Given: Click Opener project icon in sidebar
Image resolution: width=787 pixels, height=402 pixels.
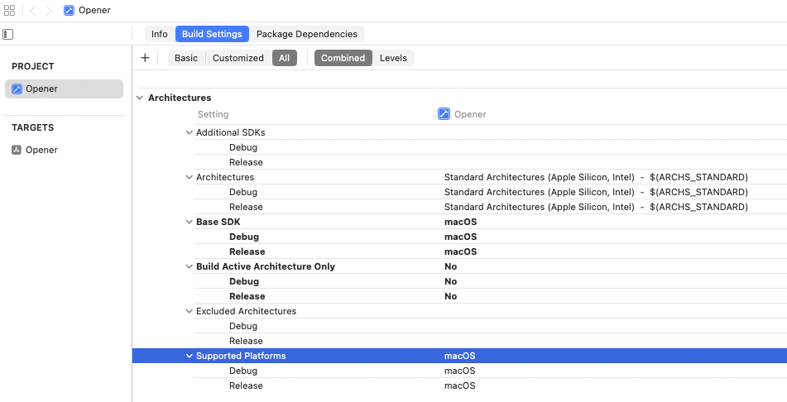Looking at the screenshot, I should click(17, 89).
